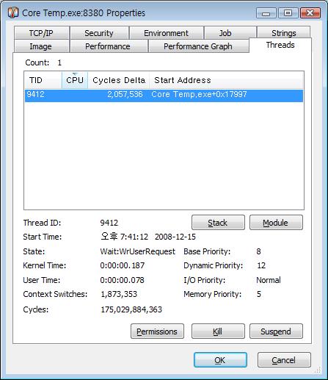Click Kernel Time value 0:00:00.187
This screenshot has height=380, width=328.
123,265
